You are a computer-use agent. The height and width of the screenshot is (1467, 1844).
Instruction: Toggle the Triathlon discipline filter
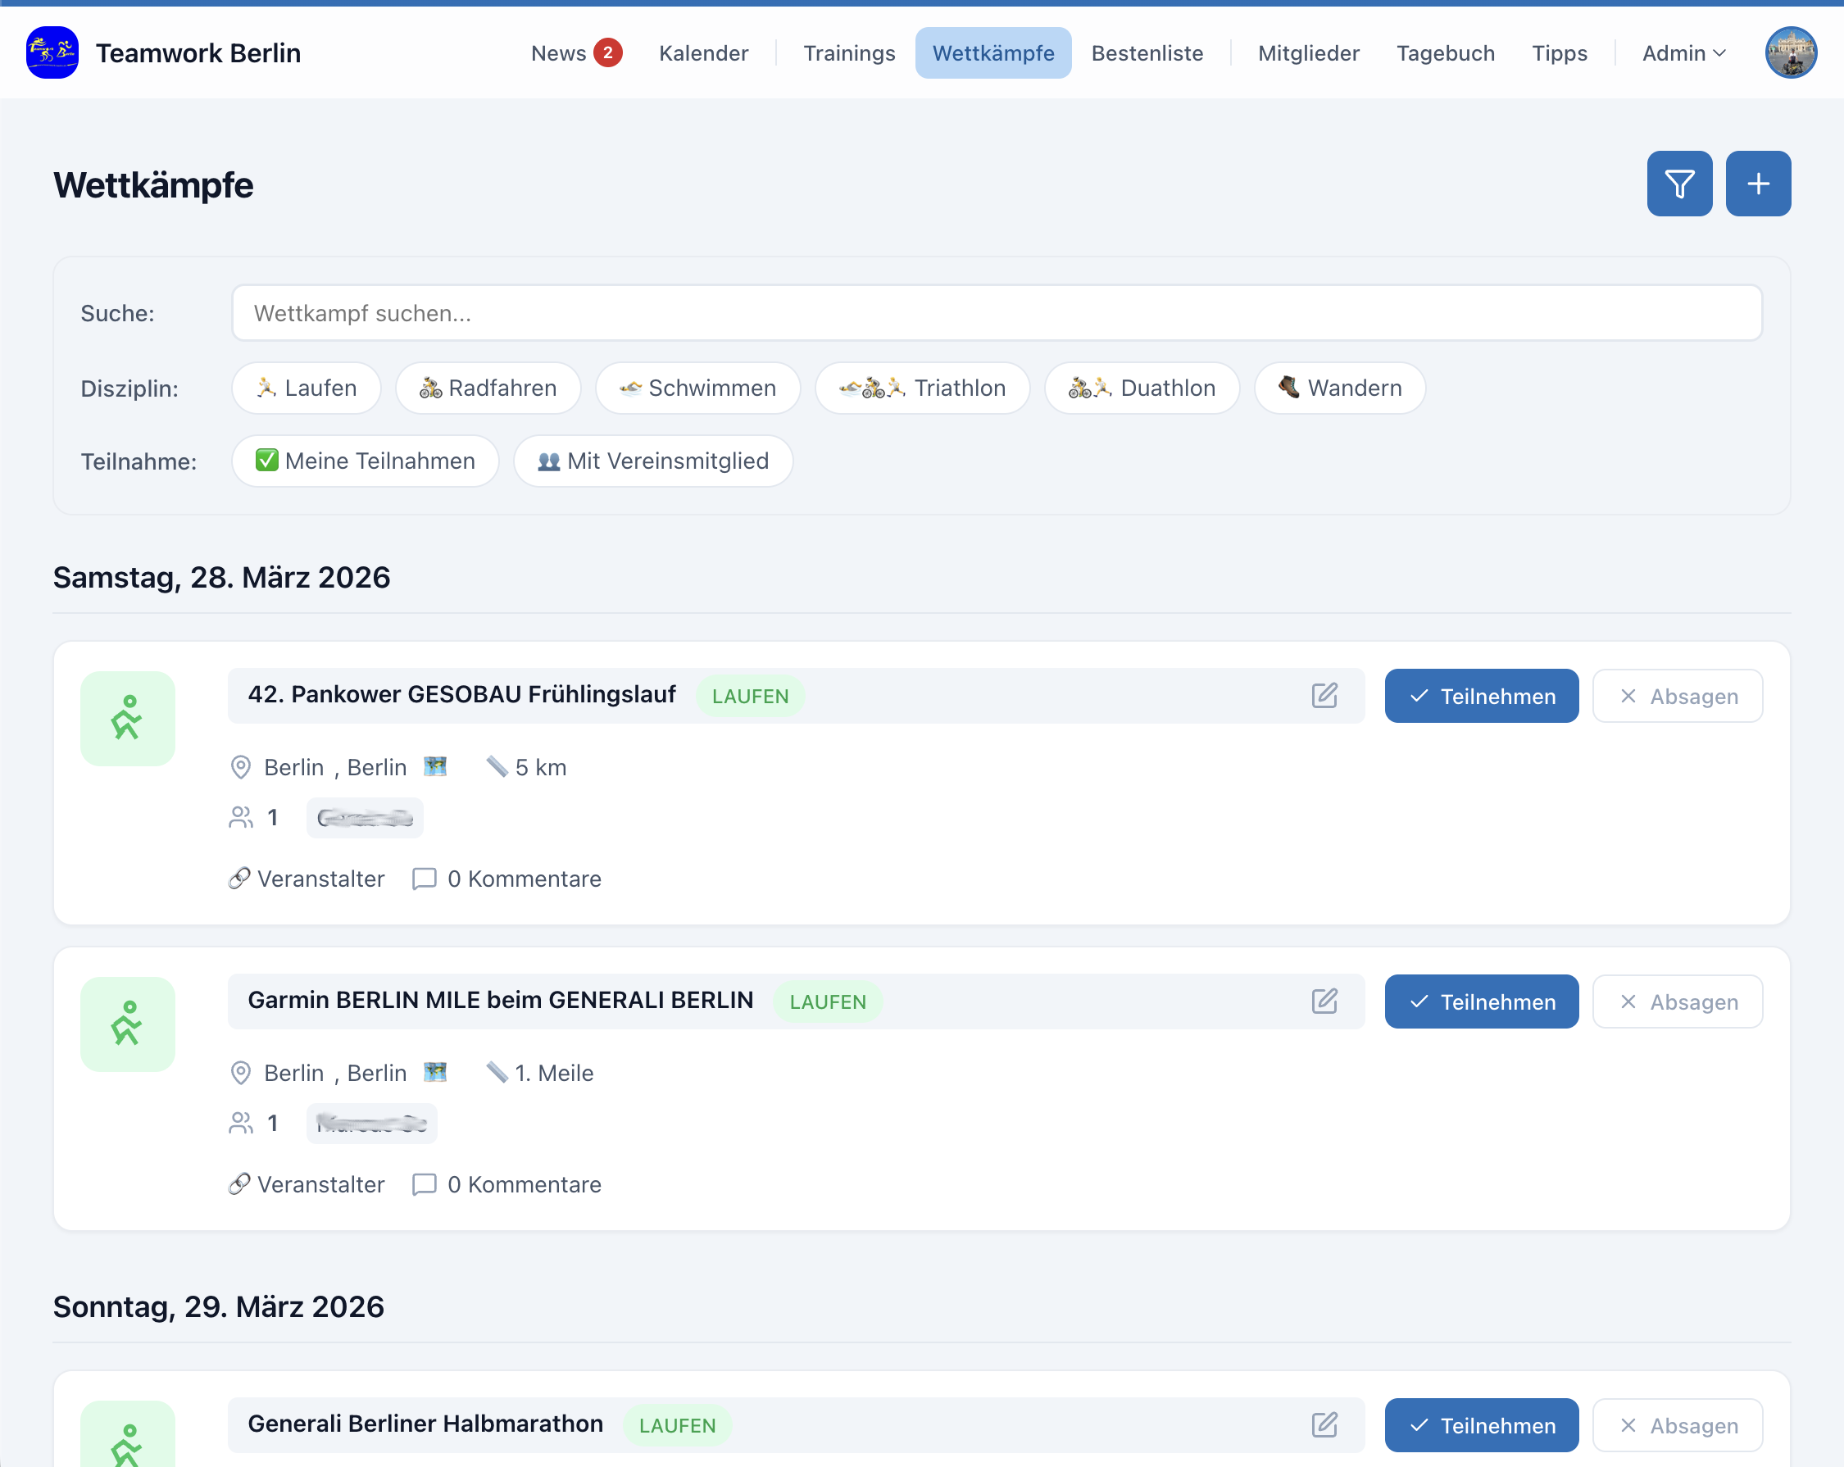click(x=922, y=388)
